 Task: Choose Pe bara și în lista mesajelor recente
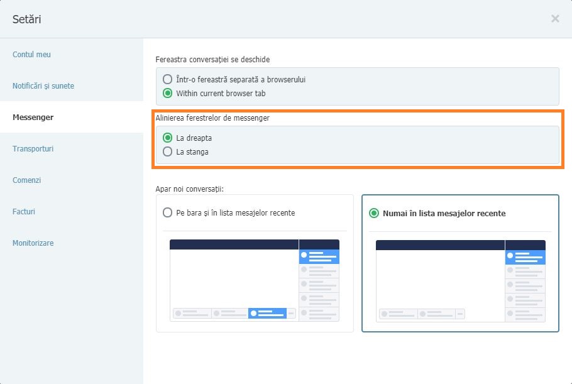point(167,212)
